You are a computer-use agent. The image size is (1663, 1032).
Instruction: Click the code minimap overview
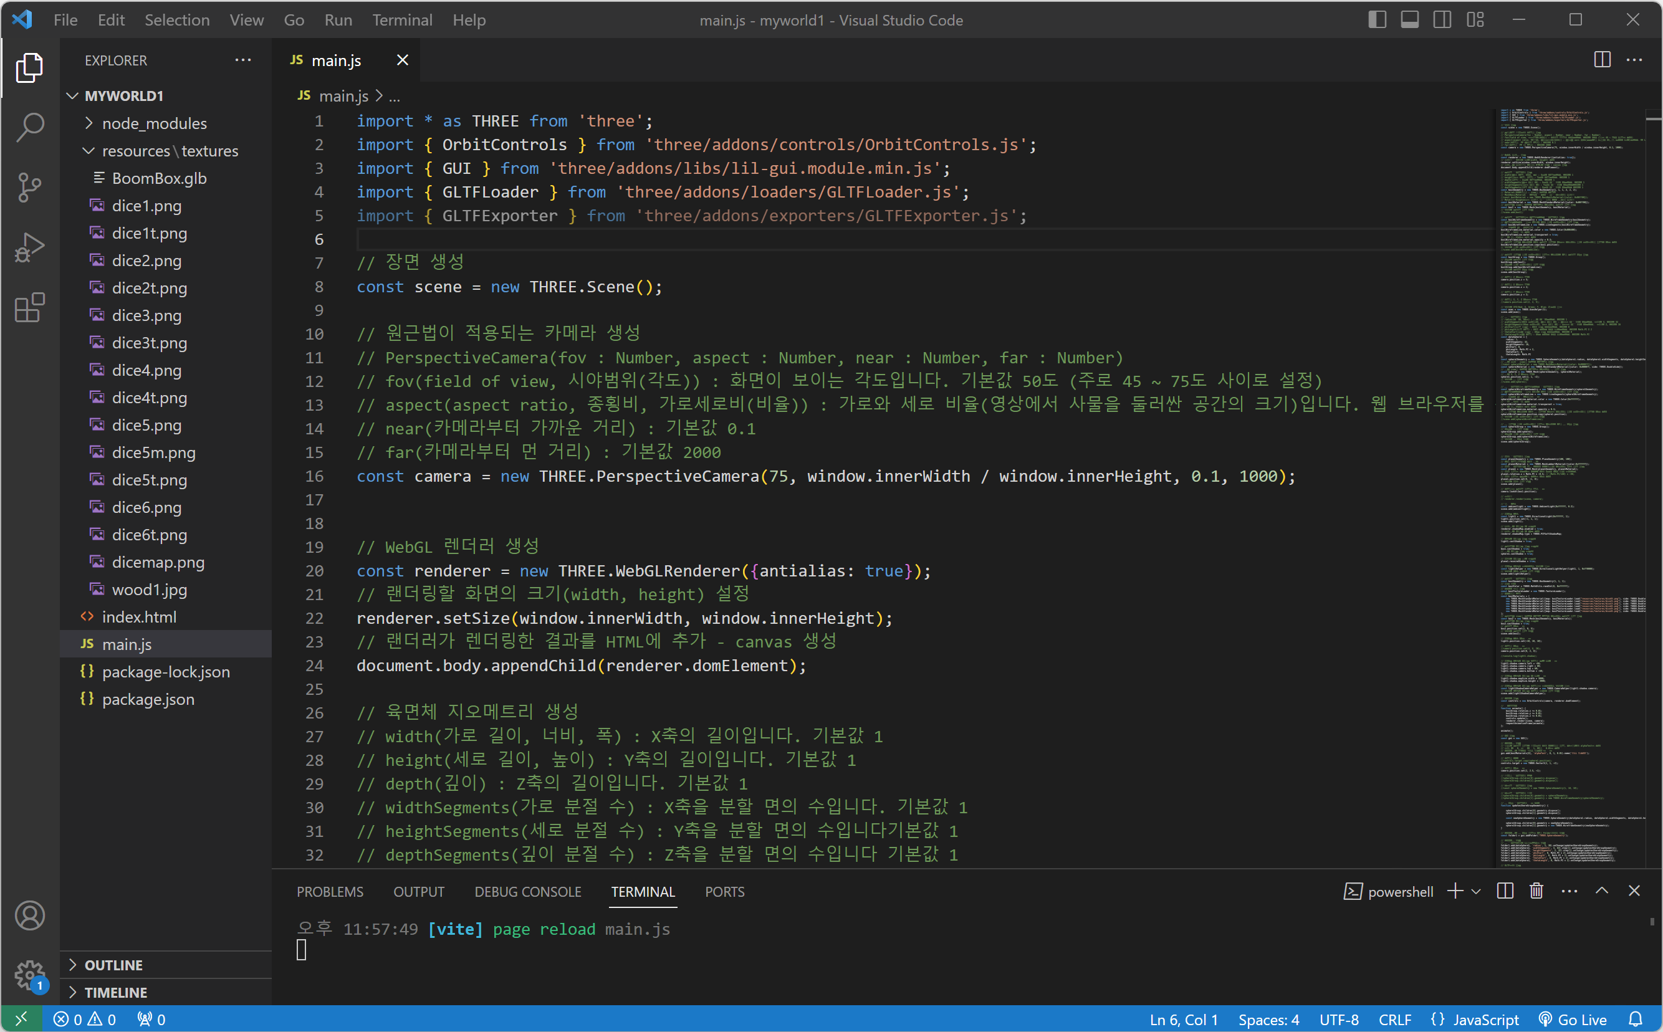click(1570, 478)
